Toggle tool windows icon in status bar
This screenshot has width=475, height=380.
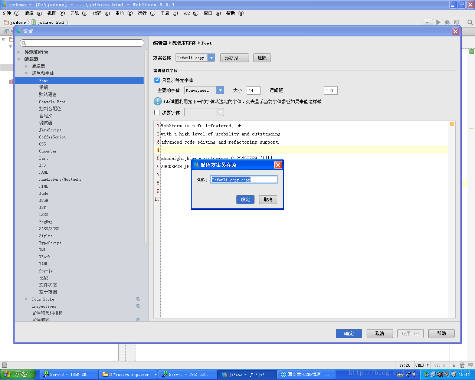point(4,365)
